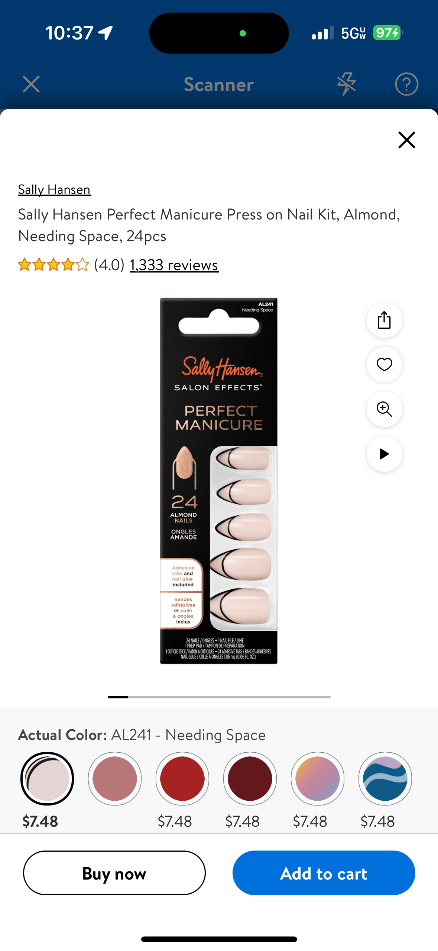Add item to favorites with heart icon

[x=384, y=365]
